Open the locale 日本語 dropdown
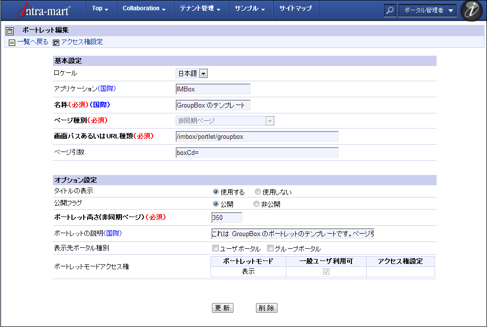The width and height of the screenshot is (487, 327). (204, 73)
